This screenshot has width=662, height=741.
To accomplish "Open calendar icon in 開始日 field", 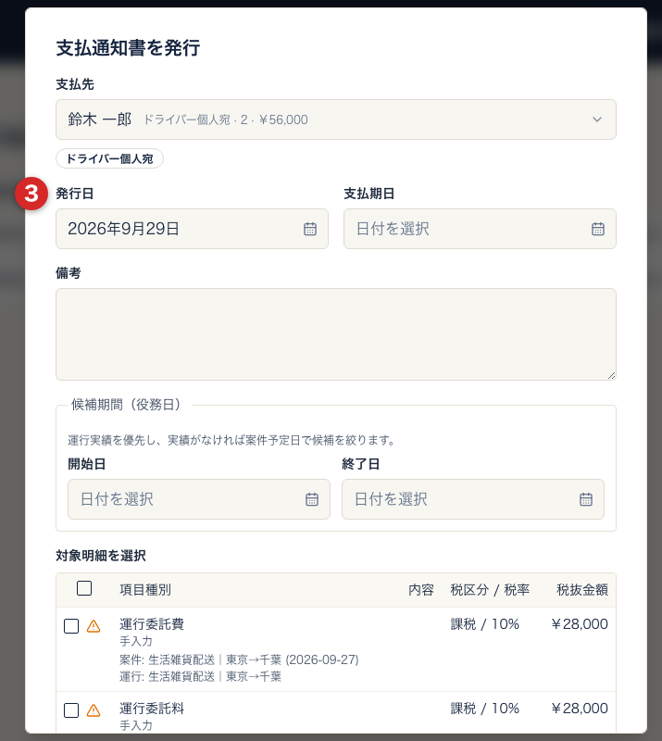I will coord(312,499).
